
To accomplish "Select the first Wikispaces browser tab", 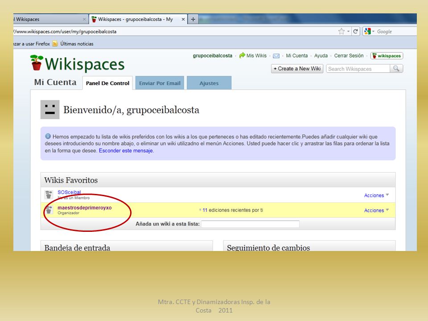I will (x=50, y=19).
